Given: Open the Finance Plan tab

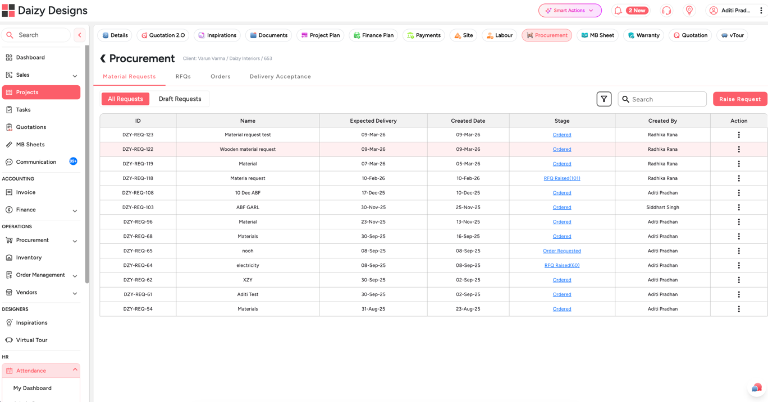Looking at the screenshot, I should (x=373, y=35).
